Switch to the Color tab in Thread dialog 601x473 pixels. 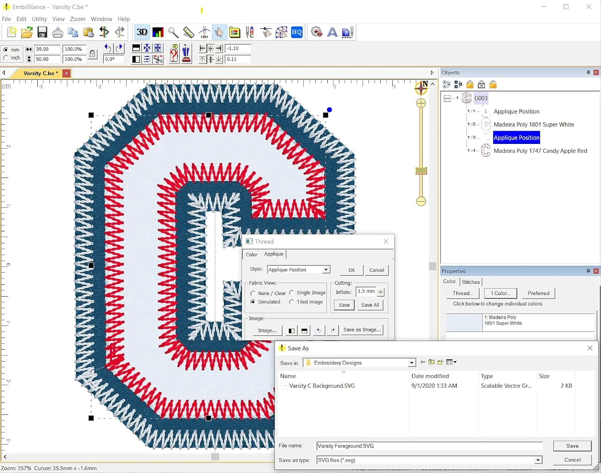click(252, 254)
